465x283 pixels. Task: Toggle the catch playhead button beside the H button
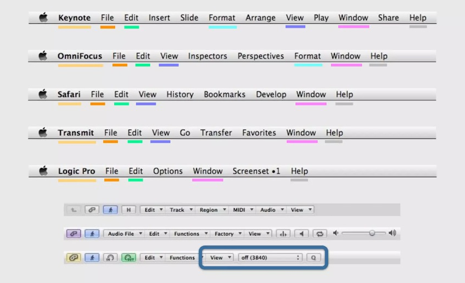click(x=110, y=210)
